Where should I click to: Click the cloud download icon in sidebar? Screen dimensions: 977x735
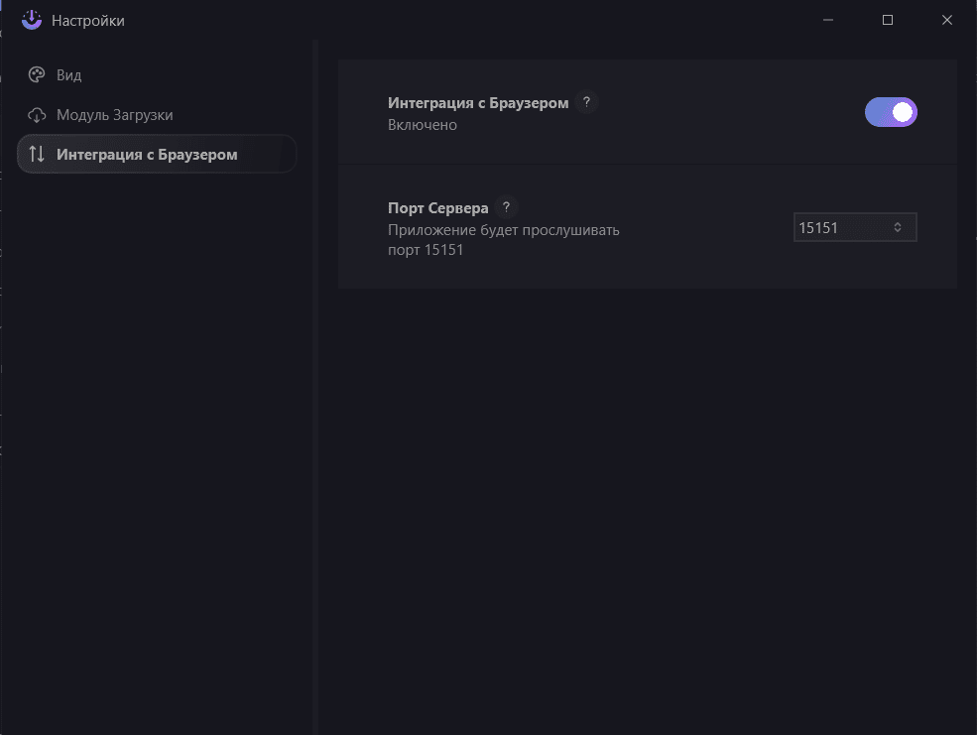click(x=37, y=115)
